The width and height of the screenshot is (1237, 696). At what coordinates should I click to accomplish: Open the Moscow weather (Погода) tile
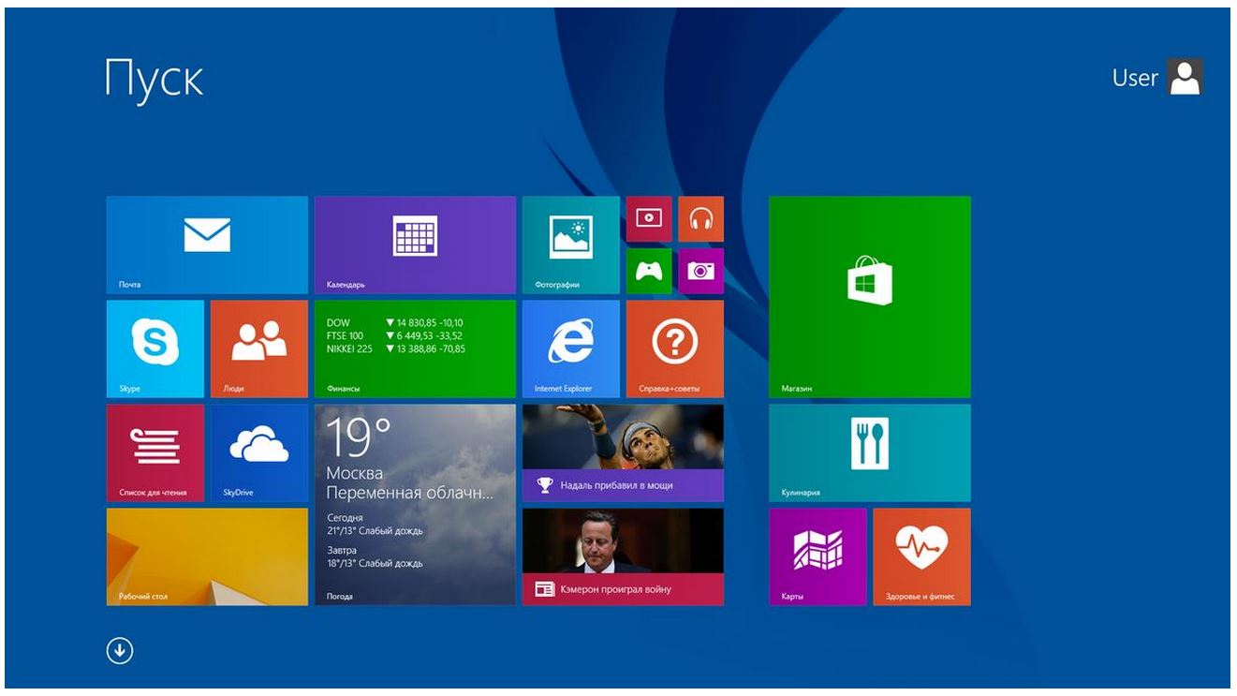[415, 505]
